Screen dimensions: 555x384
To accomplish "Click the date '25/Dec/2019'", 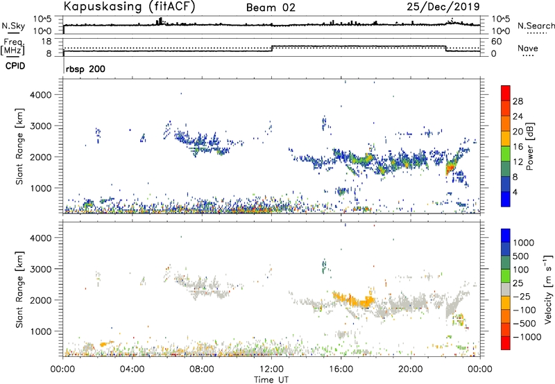I will [443, 7].
